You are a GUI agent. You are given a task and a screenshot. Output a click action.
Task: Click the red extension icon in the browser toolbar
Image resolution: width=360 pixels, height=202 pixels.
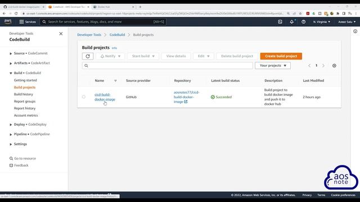click(308, 13)
